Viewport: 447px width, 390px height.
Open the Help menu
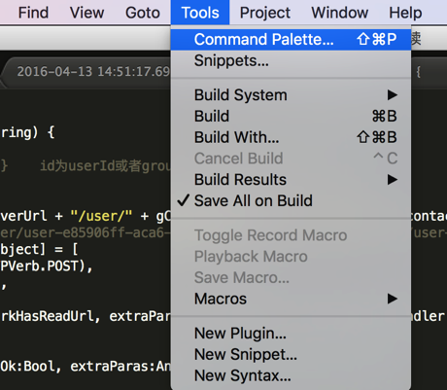[x=405, y=13]
